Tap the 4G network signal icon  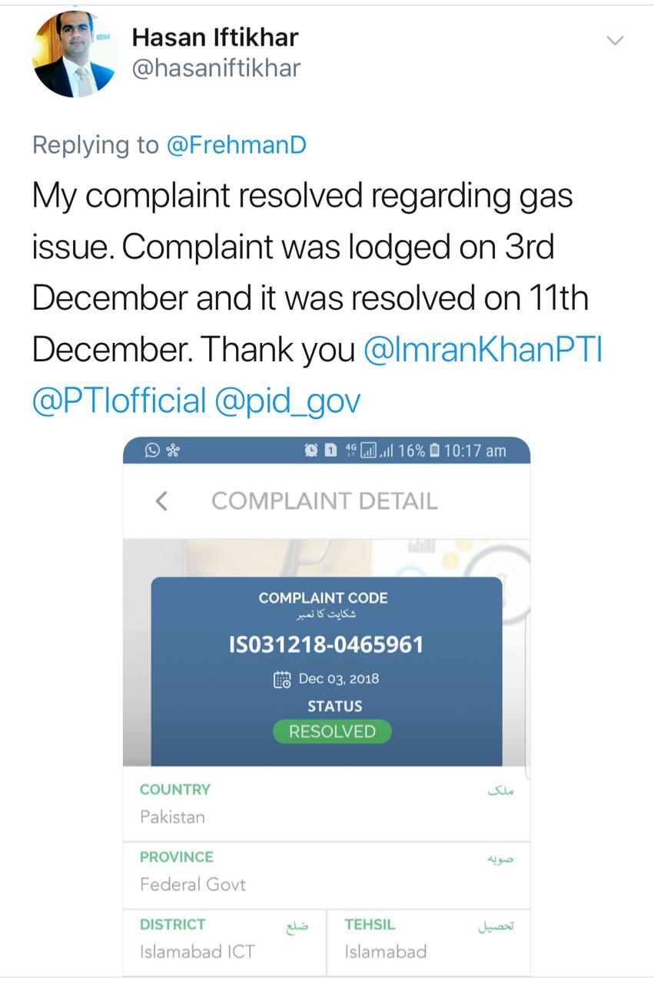(352, 451)
